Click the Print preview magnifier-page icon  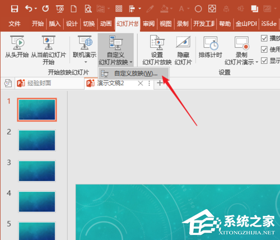(x=88, y=9)
